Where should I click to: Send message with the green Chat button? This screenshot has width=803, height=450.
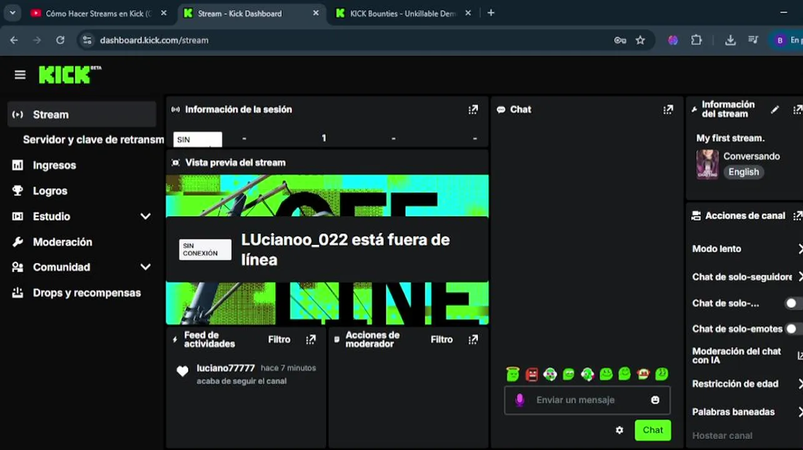point(653,430)
